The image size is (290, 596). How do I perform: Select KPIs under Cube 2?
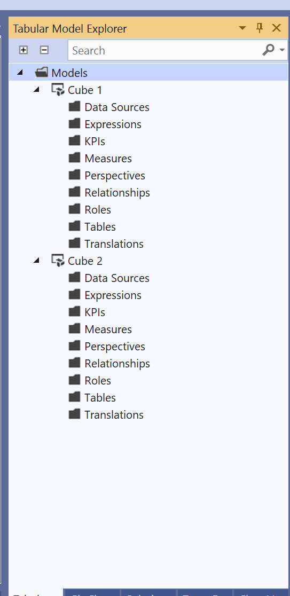tap(95, 312)
